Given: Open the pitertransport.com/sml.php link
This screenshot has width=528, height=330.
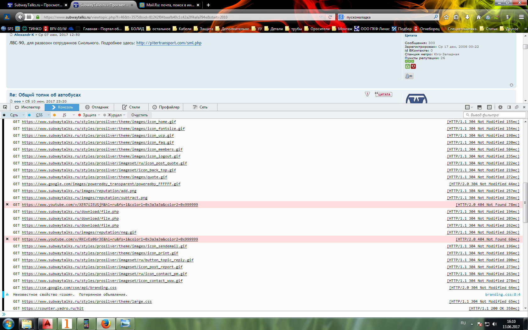Looking at the screenshot, I should (169, 43).
